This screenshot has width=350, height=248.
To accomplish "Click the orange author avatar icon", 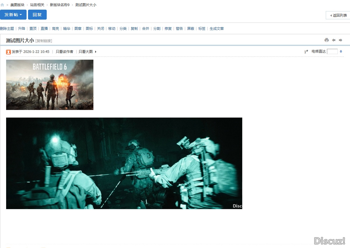I will [8, 52].
